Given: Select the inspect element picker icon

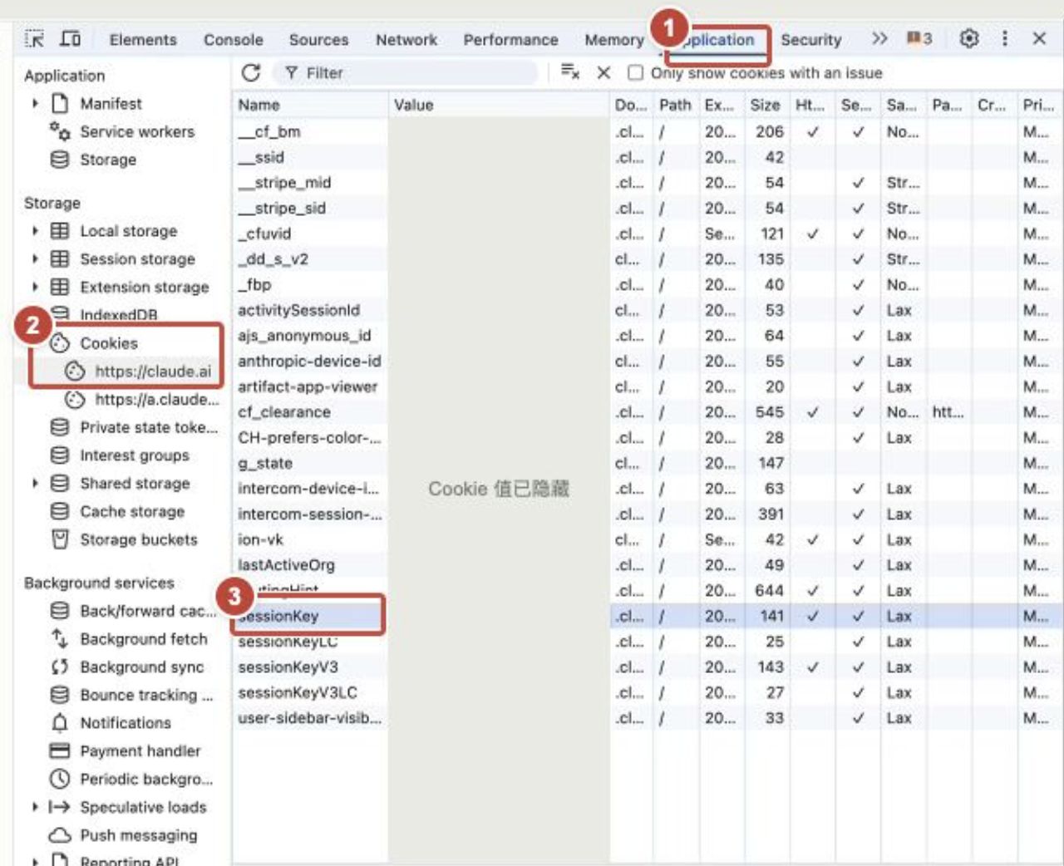Looking at the screenshot, I should [x=34, y=39].
